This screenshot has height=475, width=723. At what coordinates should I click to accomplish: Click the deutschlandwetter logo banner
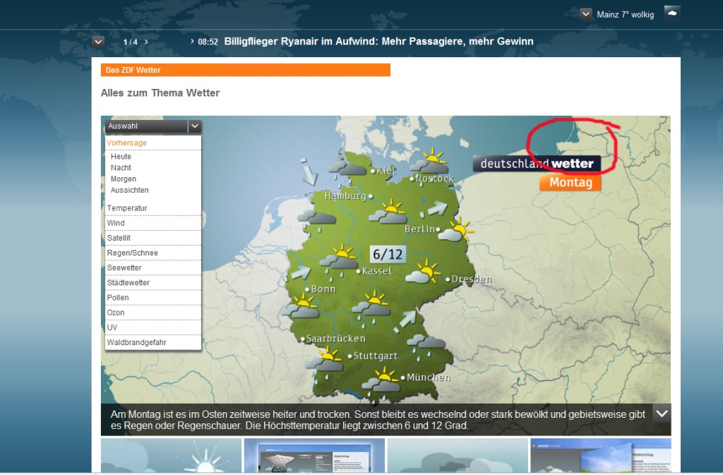coord(537,164)
